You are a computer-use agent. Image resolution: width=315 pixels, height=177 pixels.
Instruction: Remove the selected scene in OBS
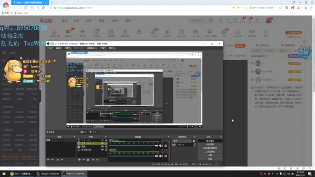click(52, 160)
